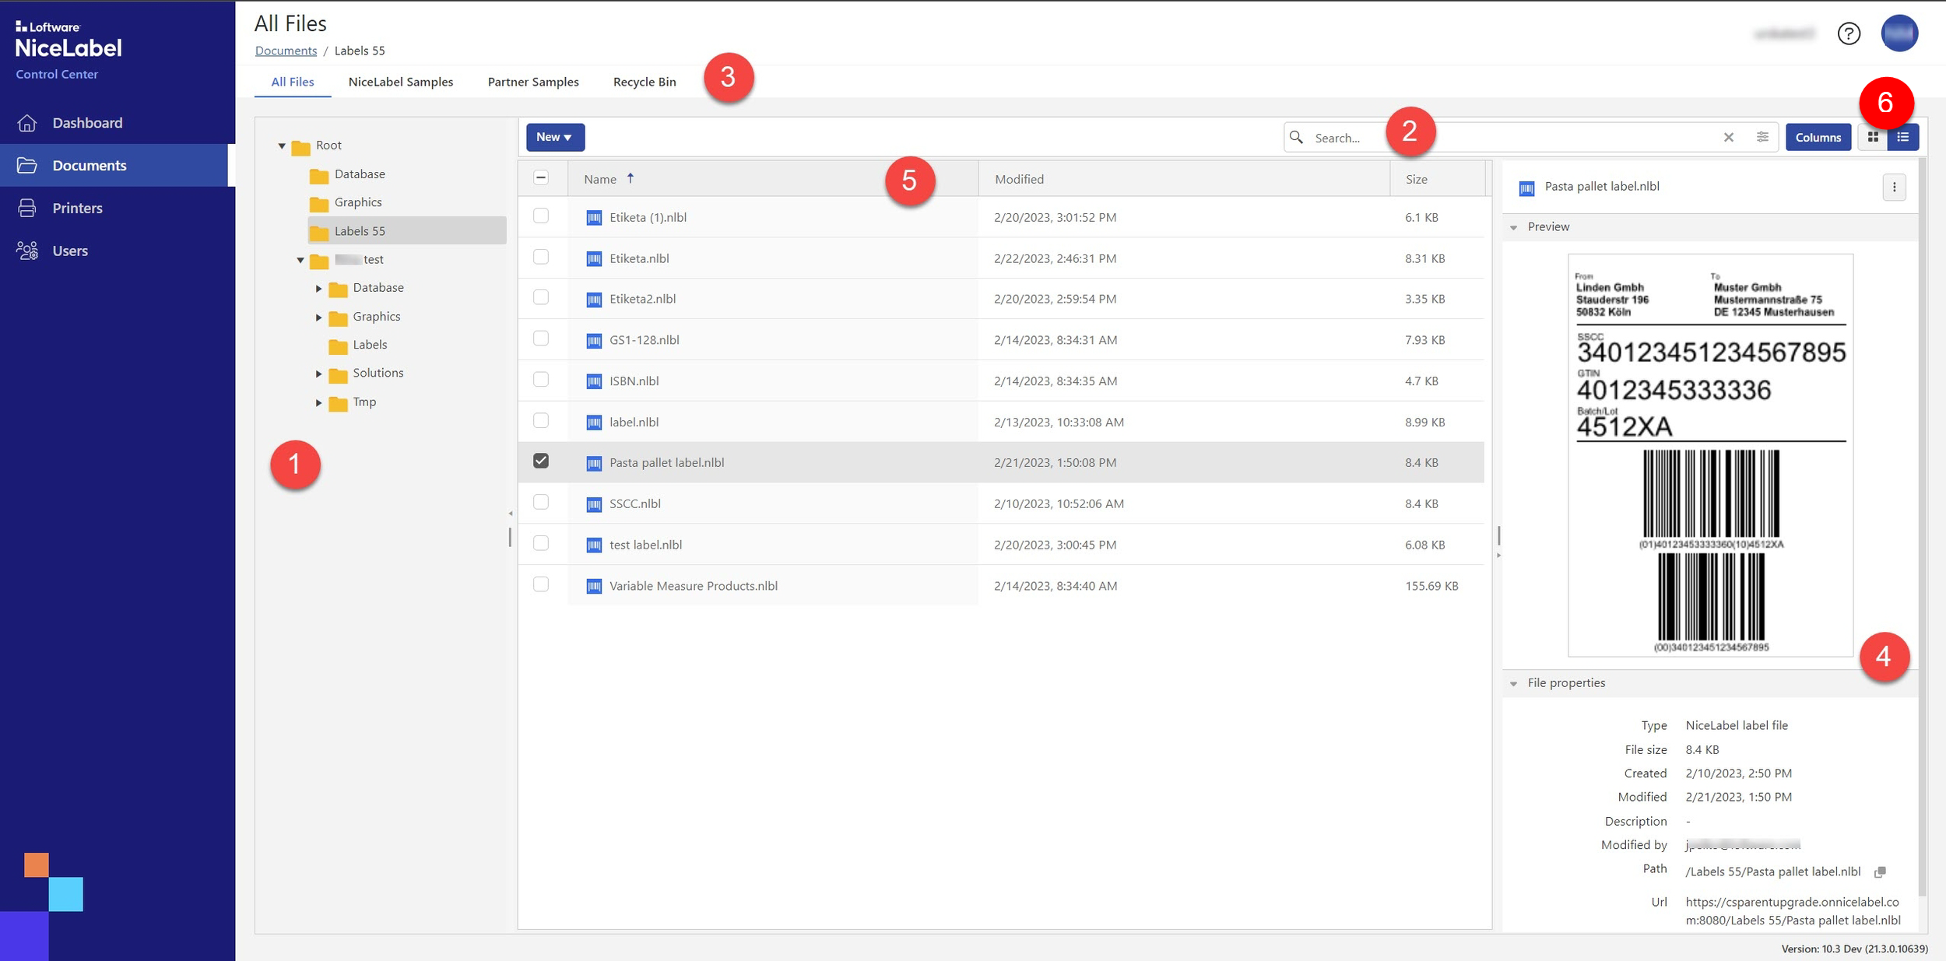Image resolution: width=1946 pixels, height=961 pixels.
Task: Open the help question mark icon
Action: [1849, 33]
